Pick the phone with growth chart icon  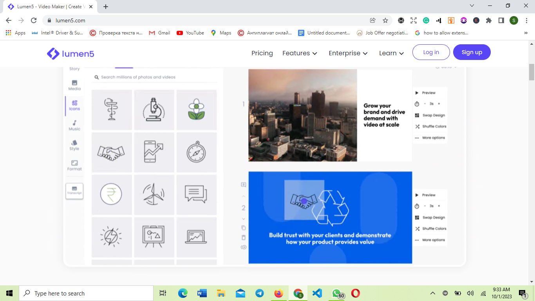[x=154, y=152]
